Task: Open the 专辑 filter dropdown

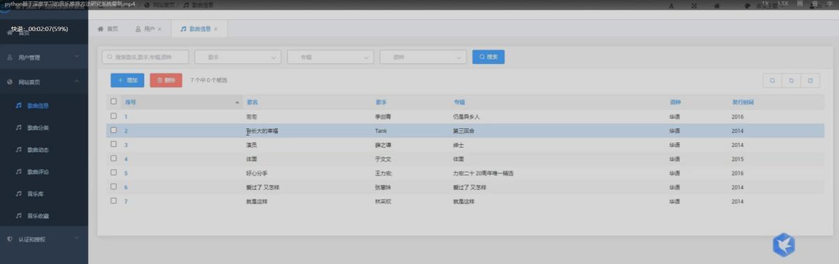Action: 330,57
